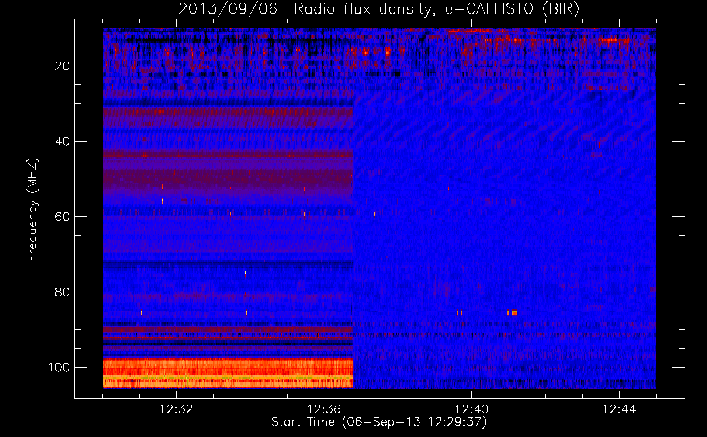Click the 12:36 time tick label
This screenshot has width=707, height=437.
click(x=324, y=409)
